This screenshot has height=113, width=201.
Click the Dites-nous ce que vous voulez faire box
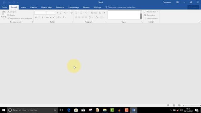click(x=121, y=7)
